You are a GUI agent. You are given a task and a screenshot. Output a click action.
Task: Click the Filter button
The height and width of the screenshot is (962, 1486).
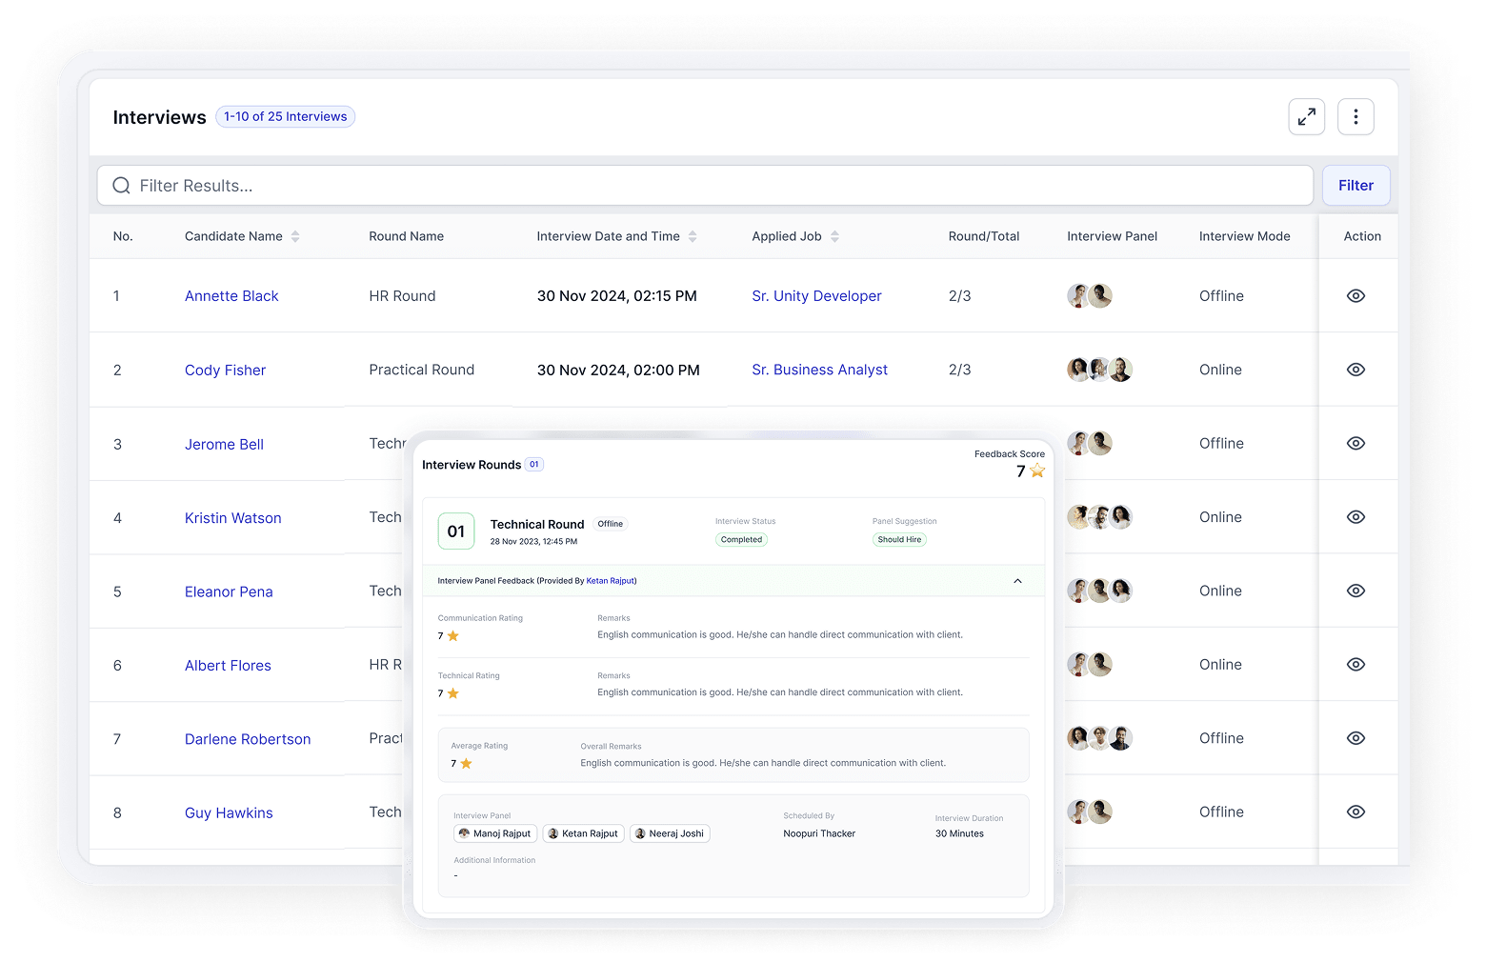[1355, 185]
